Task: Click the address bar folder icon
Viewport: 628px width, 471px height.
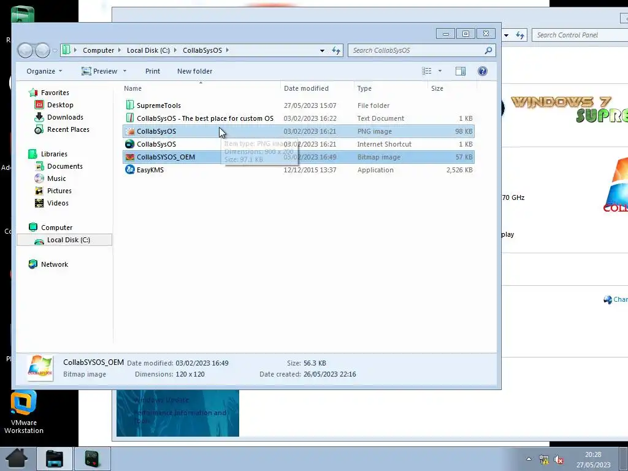Action: point(66,50)
